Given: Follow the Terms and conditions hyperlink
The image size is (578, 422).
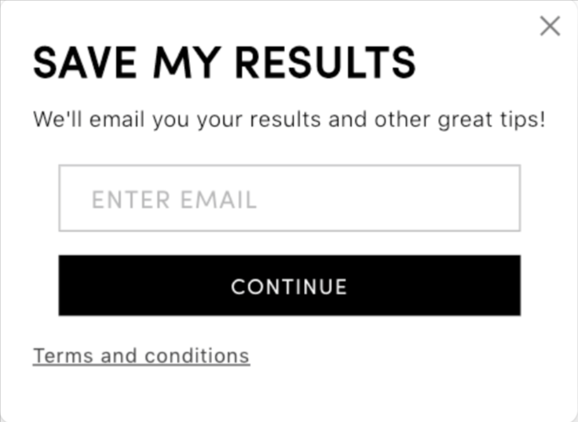Looking at the screenshot, I should pyautogui.click(x=141, y=356).
